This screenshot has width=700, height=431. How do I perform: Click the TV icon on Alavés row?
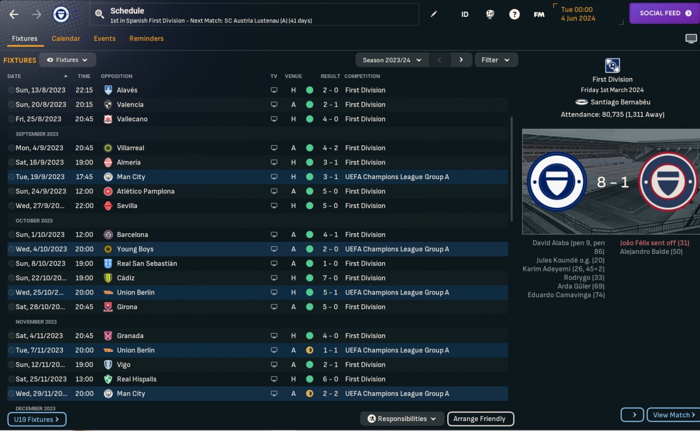pos(274,90)
